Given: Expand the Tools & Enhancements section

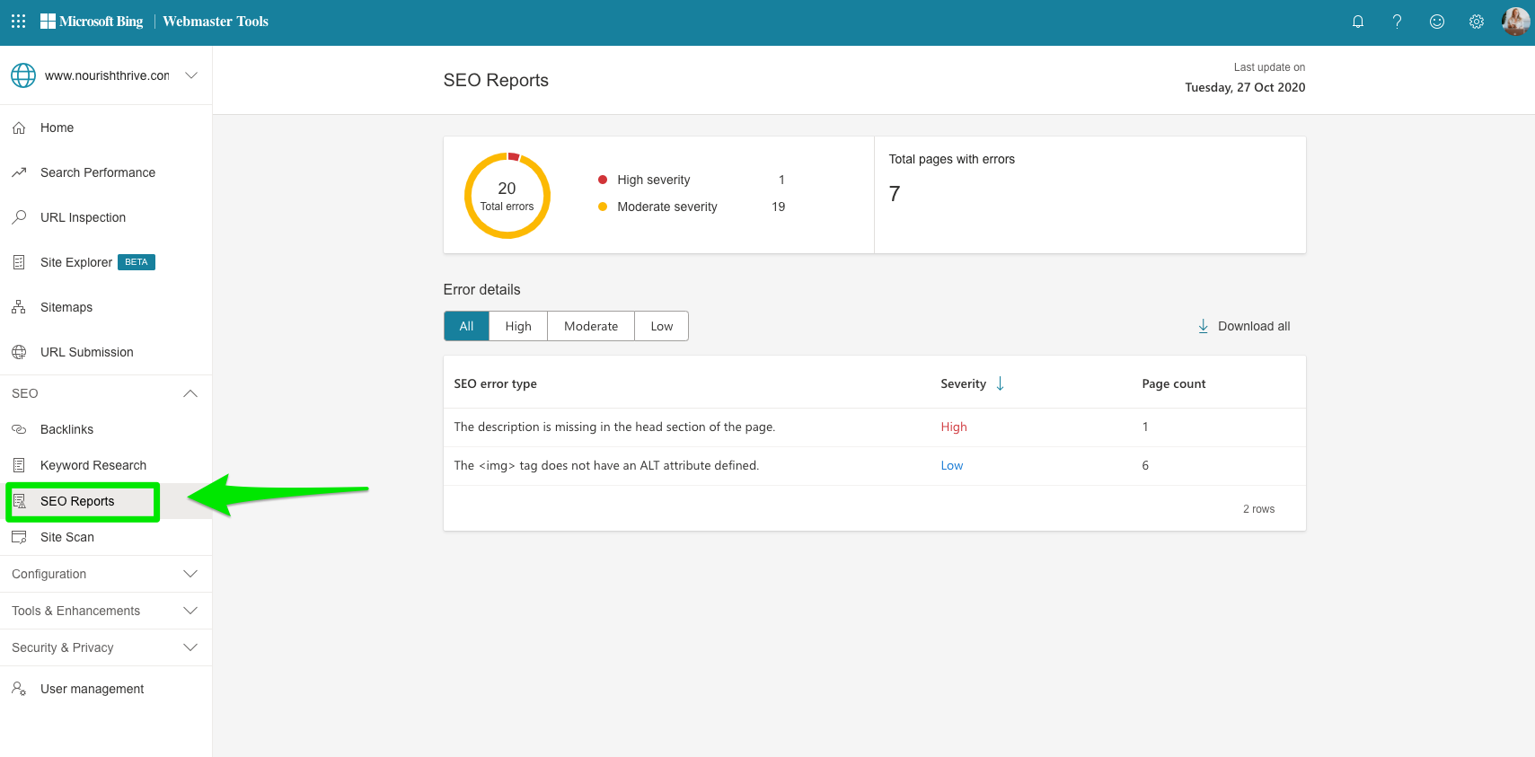Looking at the screenshot, I should 190,611.
